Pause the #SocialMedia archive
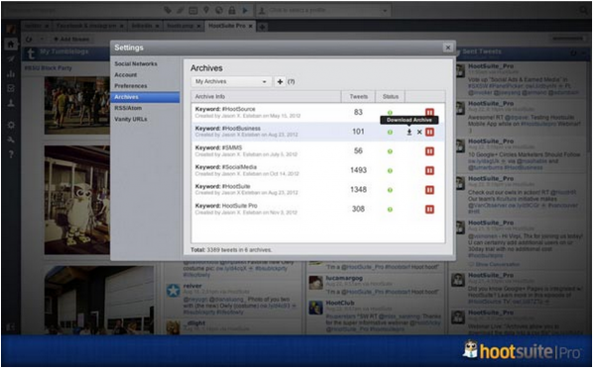595x369 pixels. [x=429, y=171]
